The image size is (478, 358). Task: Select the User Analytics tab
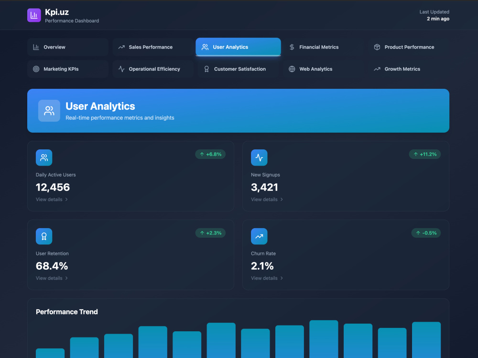pos(238,47)
